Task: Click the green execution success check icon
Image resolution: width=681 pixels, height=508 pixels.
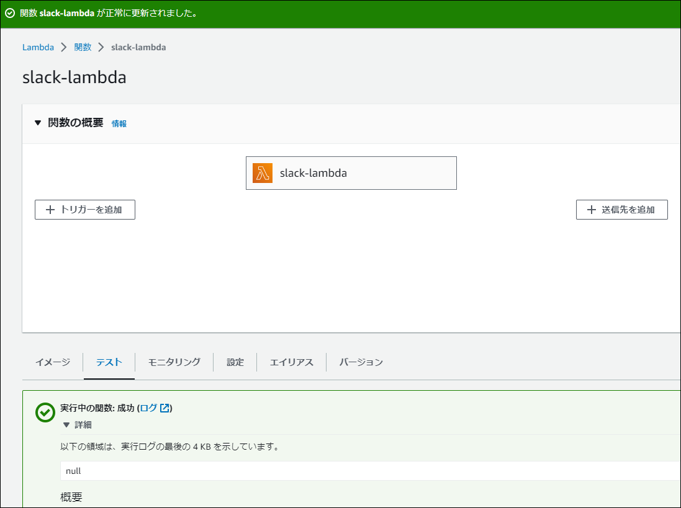Action: 45,412
